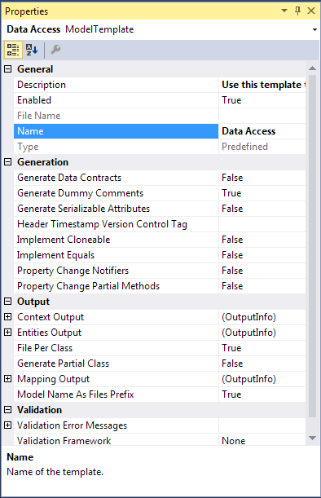
Task: Expand Mapping Output property
Action: coord(8,378)
